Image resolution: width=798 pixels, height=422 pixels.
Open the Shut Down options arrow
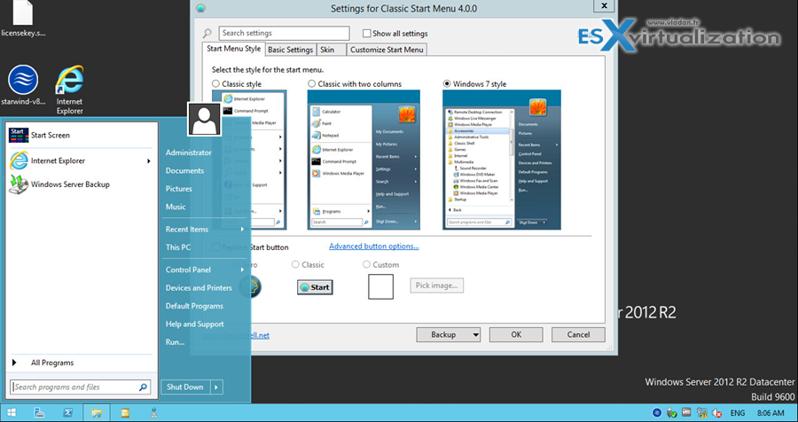[216, 387]
